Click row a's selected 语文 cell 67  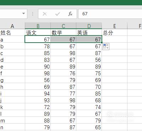pos(38,39)
